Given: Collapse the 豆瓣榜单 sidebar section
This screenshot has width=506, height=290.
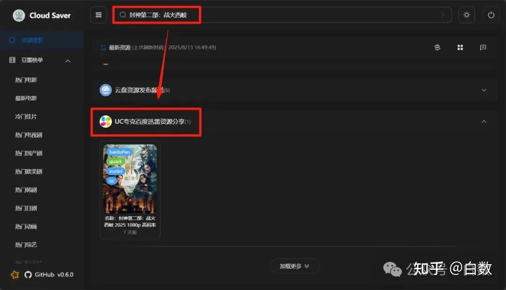Looking at the screenshot, I should [x=67, y=60].
